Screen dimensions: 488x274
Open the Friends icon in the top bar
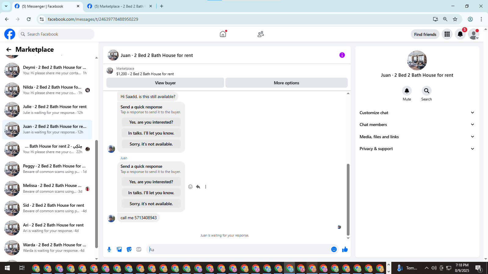tap(260, 34)
